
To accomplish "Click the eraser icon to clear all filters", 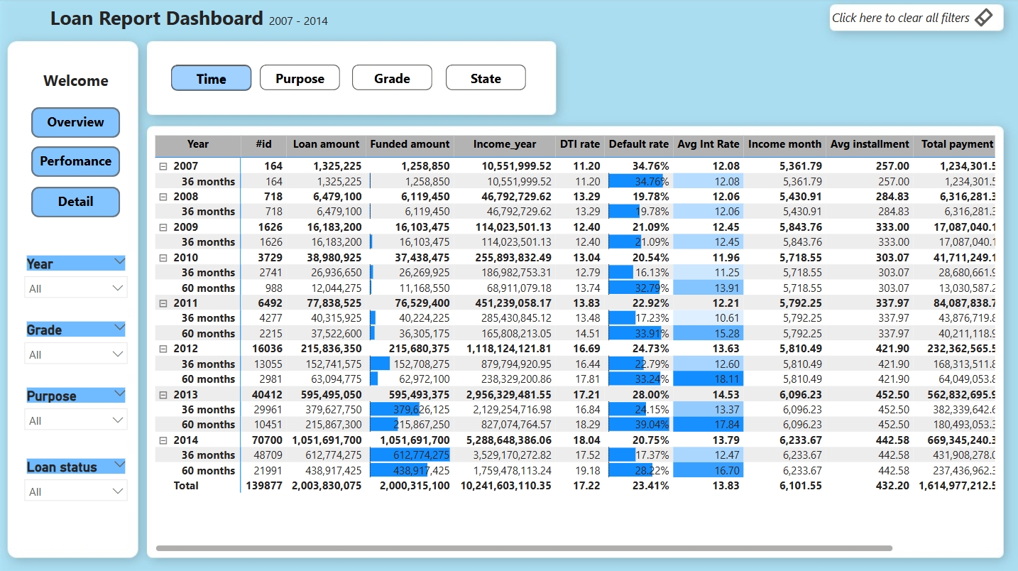I will tap(983, 18).
